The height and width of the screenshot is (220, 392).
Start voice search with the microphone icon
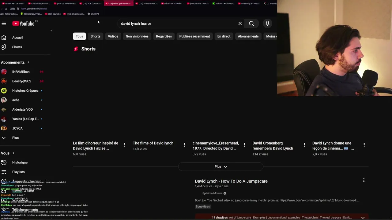(x=267, y=24)
